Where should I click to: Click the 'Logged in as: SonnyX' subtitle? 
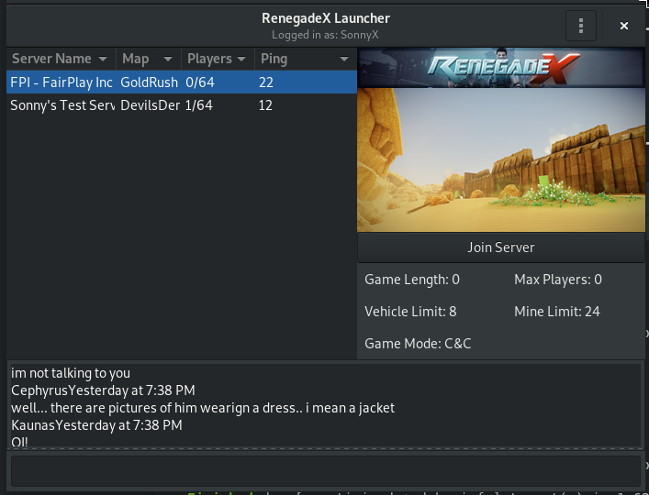325,35
